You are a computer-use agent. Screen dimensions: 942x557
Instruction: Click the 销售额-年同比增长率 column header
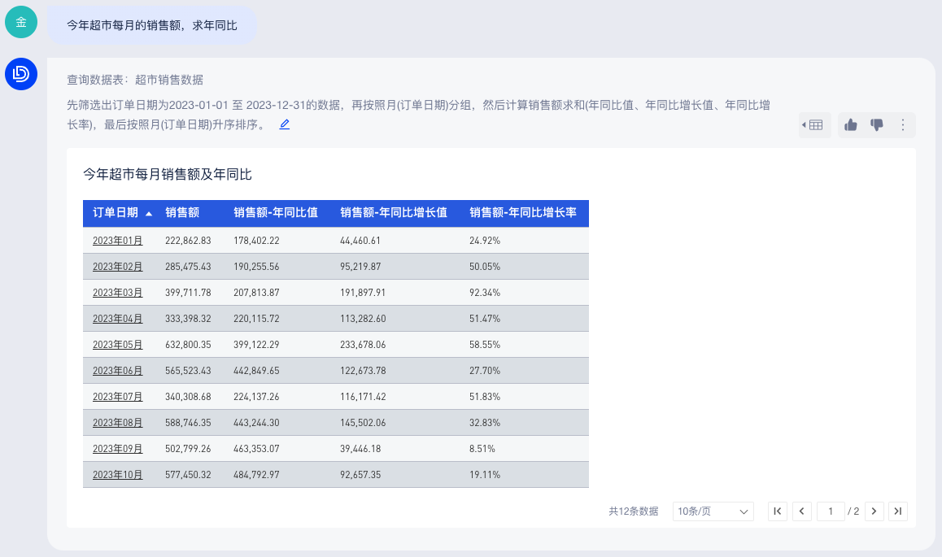tap(522, 213)
